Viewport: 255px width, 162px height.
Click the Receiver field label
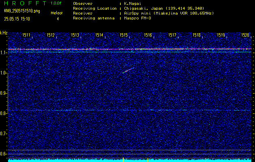click(x=83, y=13)
